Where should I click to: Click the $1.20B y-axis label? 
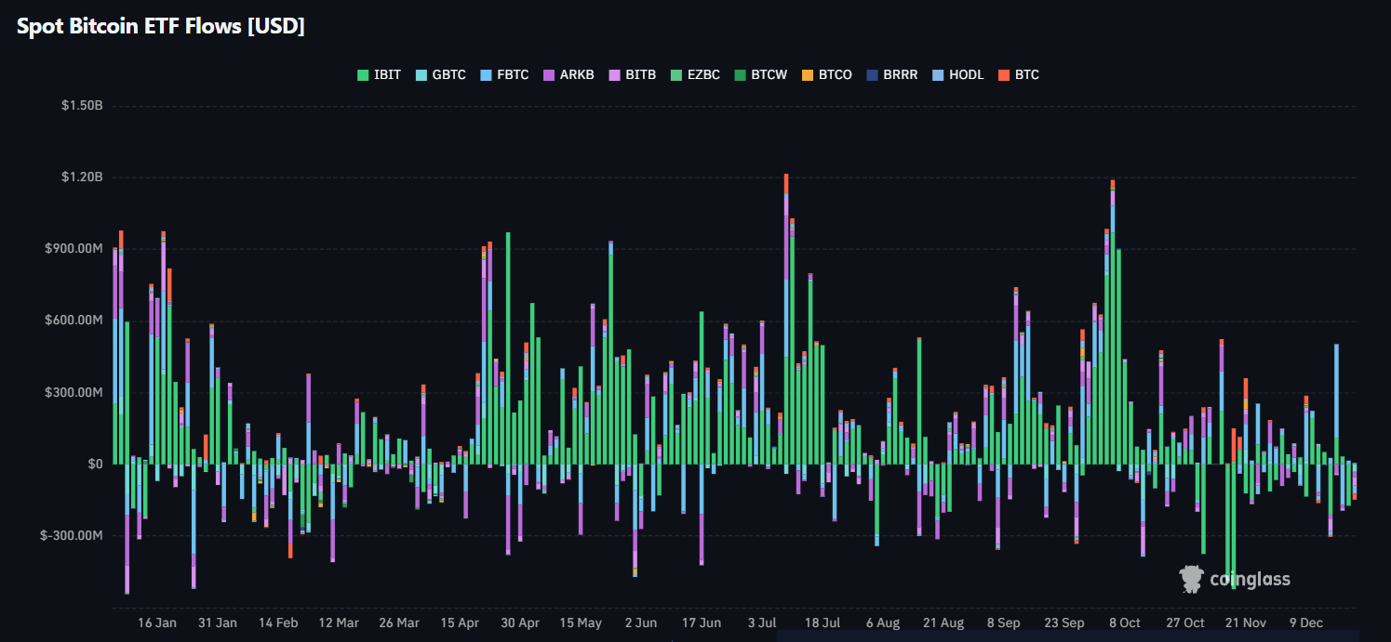click(82, 177)
